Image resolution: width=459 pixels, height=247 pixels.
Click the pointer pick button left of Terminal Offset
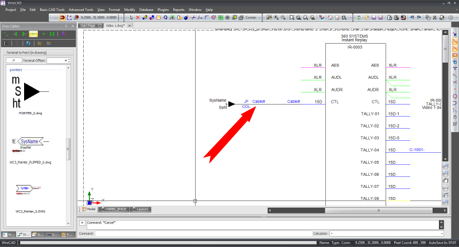click(x=14, y=61)
